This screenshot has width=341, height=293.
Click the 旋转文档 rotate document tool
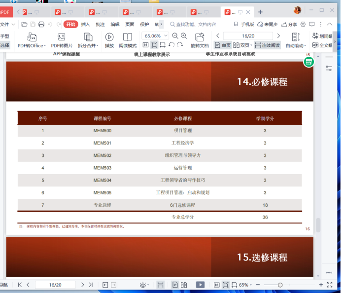point(200,40)
